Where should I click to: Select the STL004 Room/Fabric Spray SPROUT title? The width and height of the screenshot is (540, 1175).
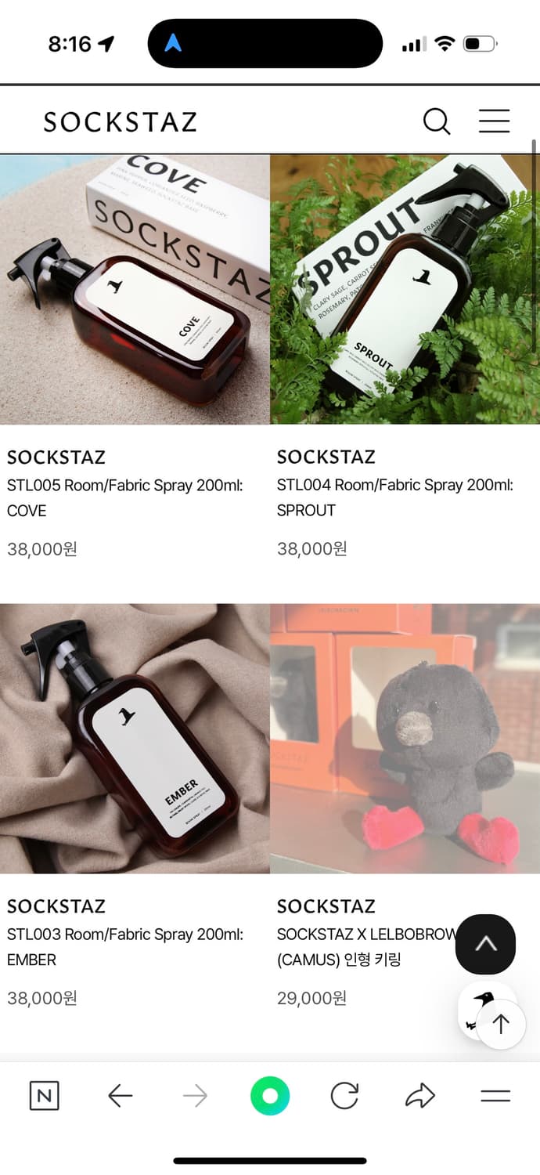395,497
